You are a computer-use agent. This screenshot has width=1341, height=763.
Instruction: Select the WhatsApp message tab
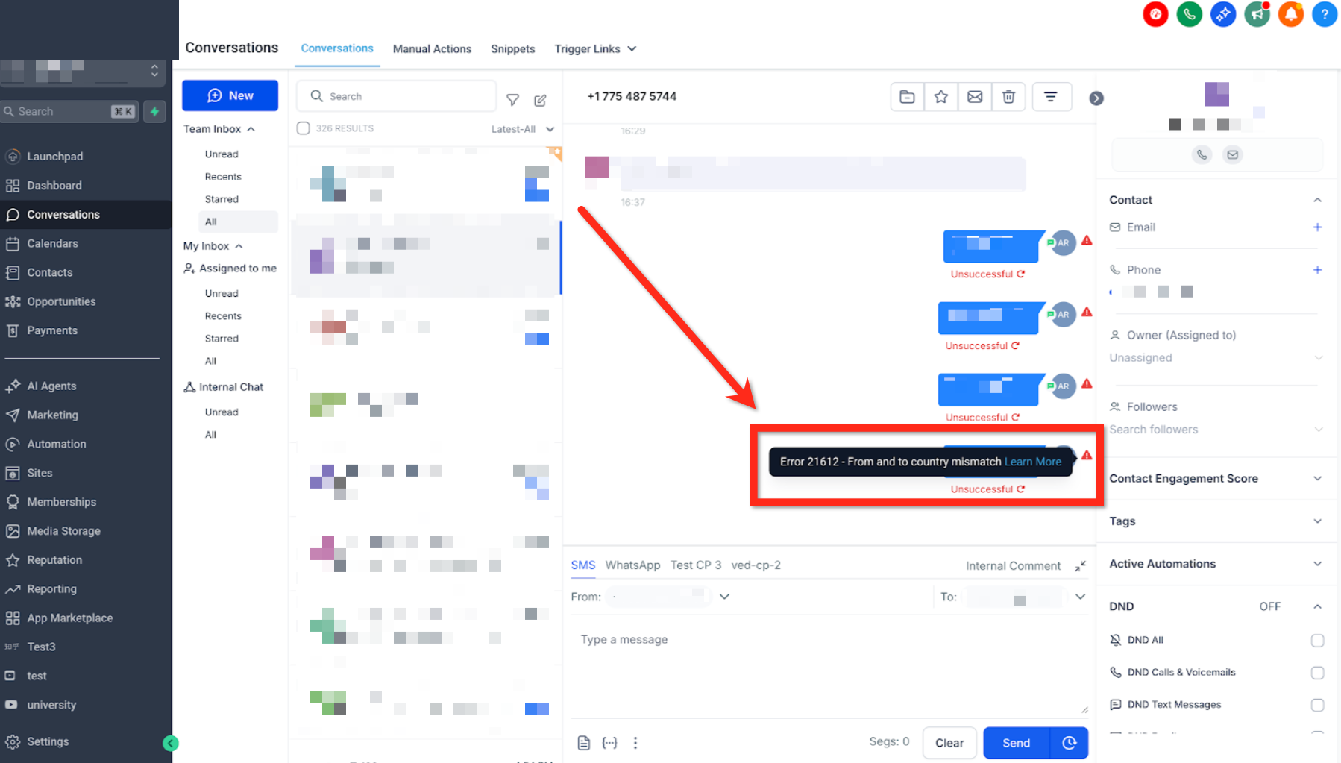tap(632, 565)
